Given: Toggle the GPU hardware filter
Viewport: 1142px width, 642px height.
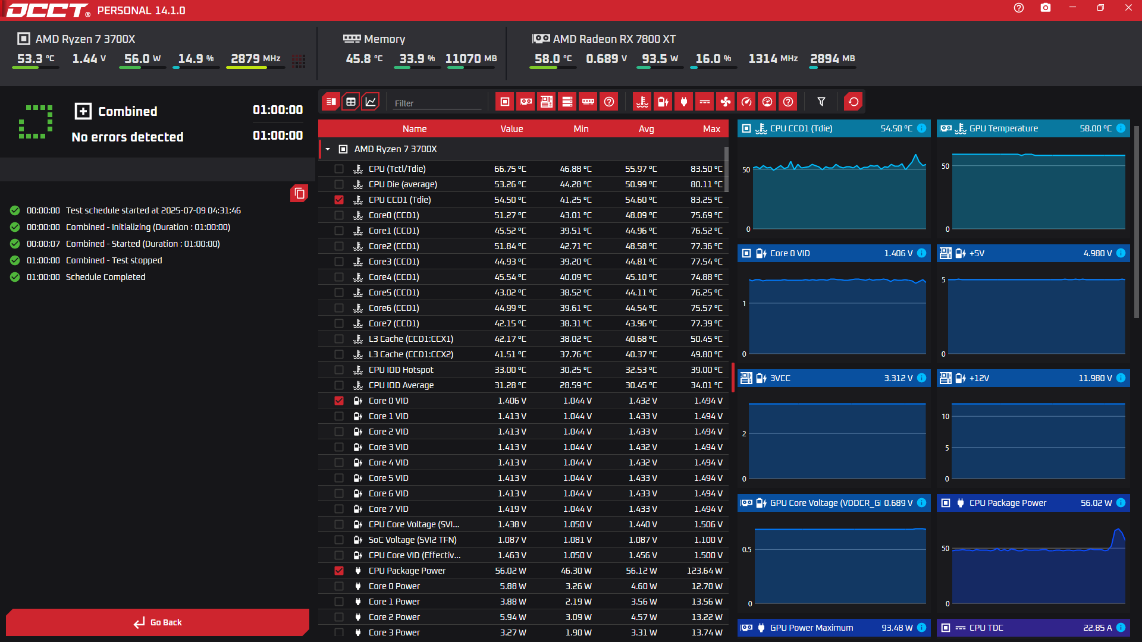Looking at the screenshot, I should [x=526, y=102].
